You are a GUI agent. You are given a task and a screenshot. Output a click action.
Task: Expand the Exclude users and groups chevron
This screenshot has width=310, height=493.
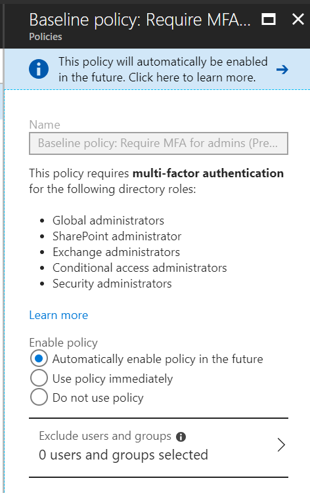pos(281,445)
